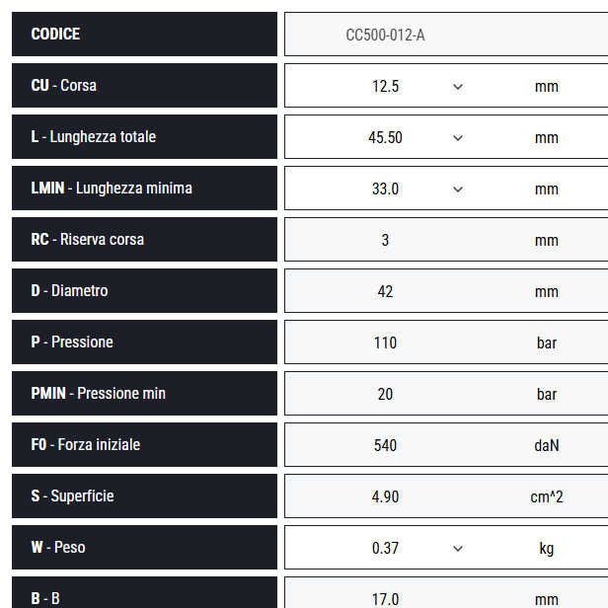Click the CODICE field showing CC500-012-A
Viewport: 608px width, 608px height.
[446, 35]
